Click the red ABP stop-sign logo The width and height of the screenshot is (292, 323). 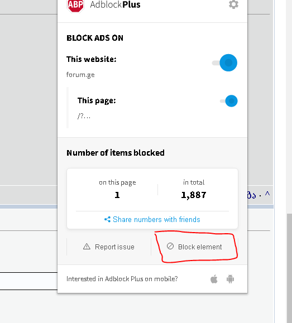pos(75,6)
